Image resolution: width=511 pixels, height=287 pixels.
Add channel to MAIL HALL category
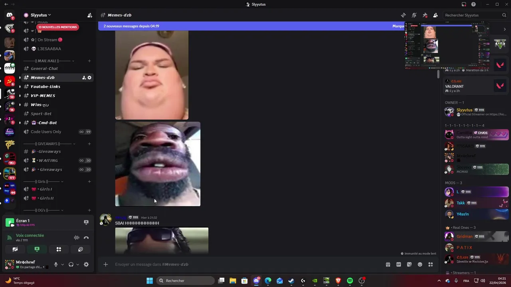89,61
